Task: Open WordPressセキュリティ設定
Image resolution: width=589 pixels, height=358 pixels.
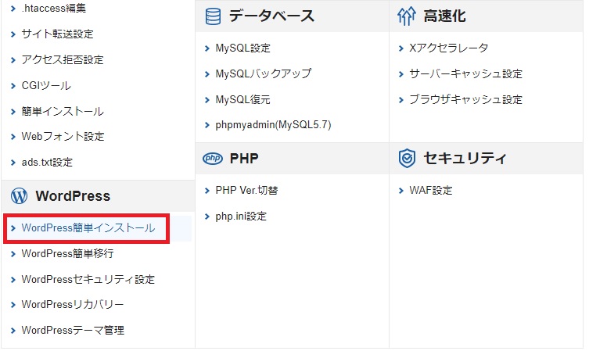Action: (x=88, y=279)
